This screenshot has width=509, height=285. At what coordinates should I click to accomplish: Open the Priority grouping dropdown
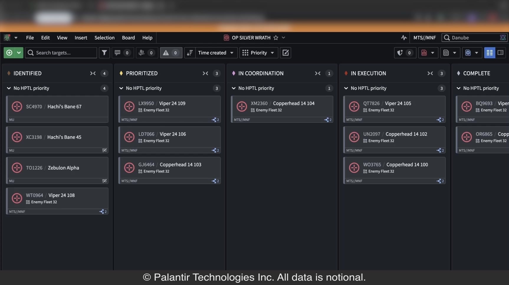click(x=259, y=53)
